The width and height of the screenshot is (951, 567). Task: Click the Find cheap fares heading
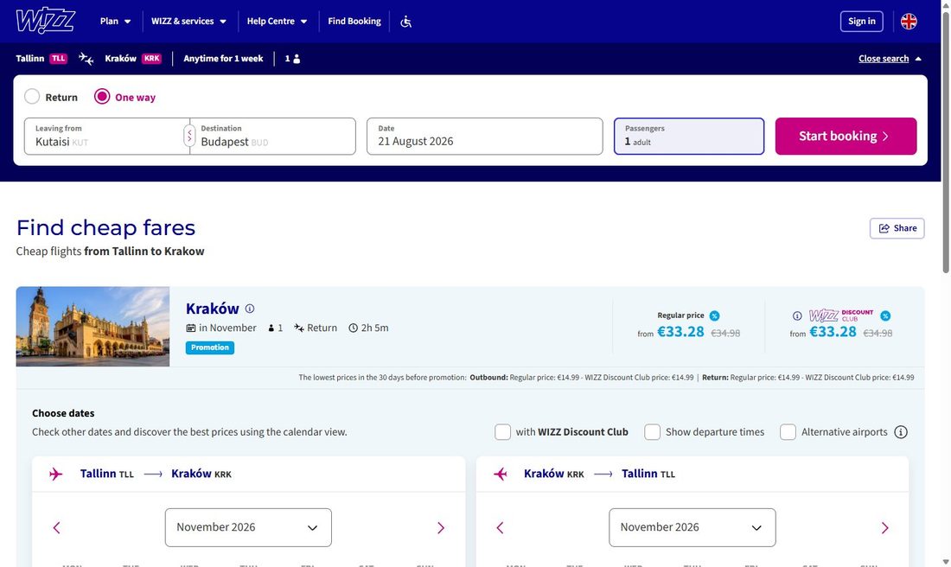(105, 228)
